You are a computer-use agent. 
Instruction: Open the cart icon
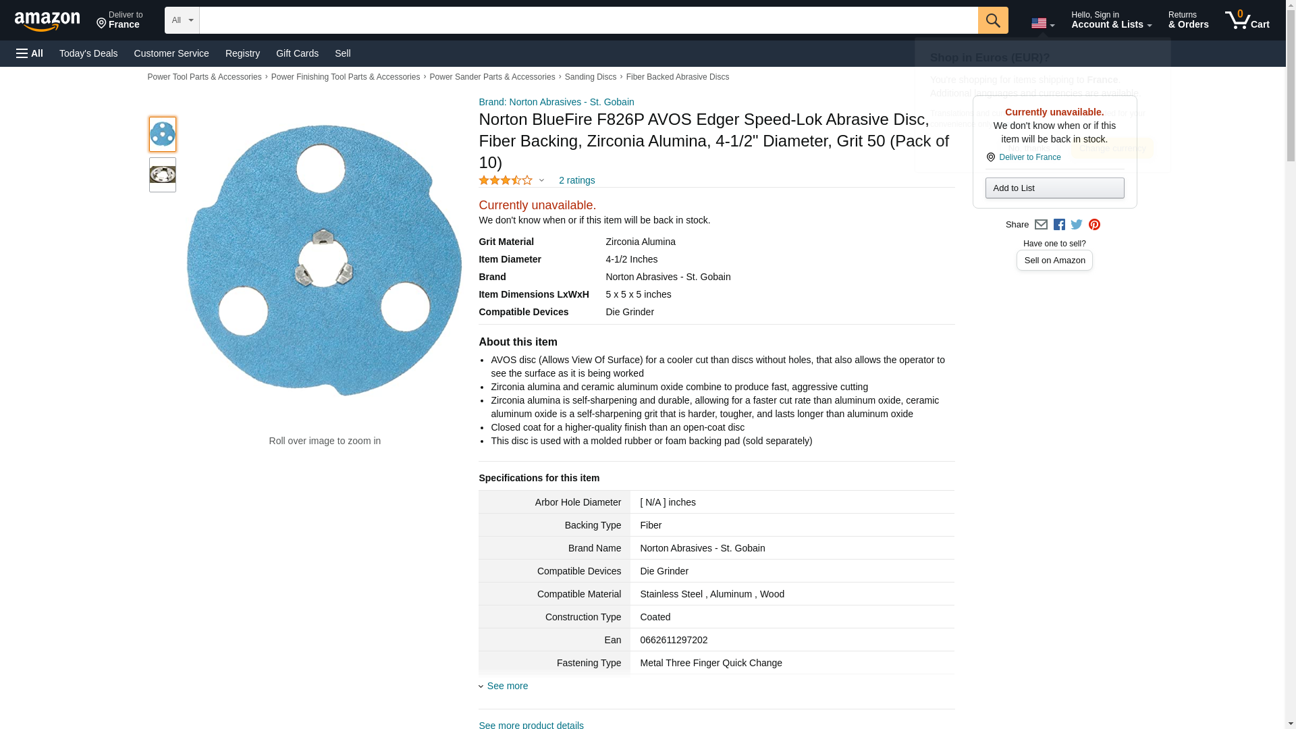point(1247,20)
